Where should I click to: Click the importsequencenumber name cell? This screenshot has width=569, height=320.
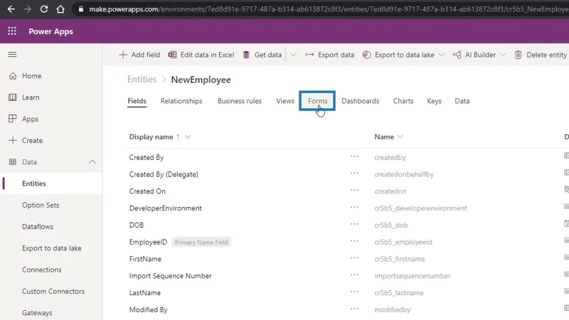[413, 276]
